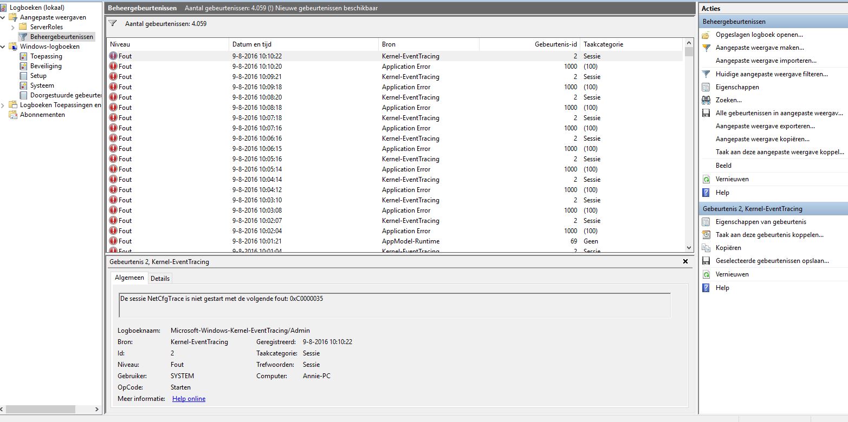Click the NetCfgTrace error message text box
Image resolution: width=848 pixels, height=422 pixels.
(394, 305)
